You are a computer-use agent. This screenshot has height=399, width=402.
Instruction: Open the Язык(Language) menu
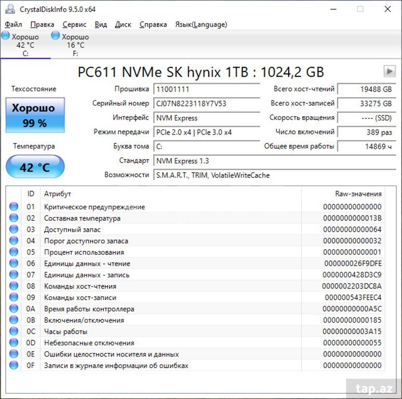point(201,24)
